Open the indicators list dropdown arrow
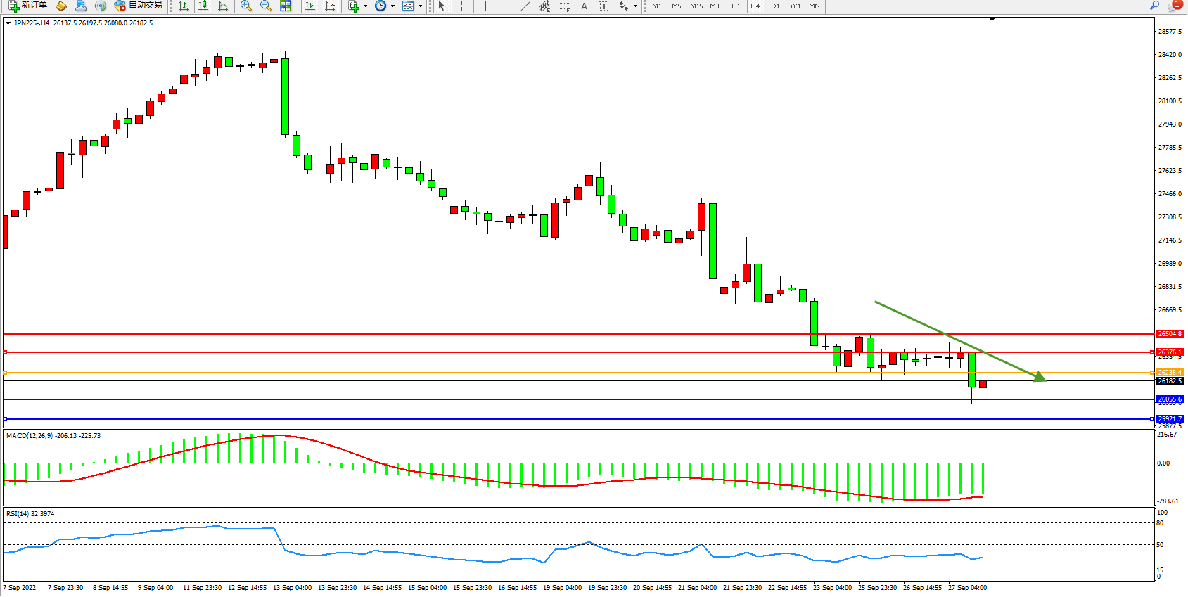The width and height of the screenshot is (1188, 597). [x=365, y=6]
